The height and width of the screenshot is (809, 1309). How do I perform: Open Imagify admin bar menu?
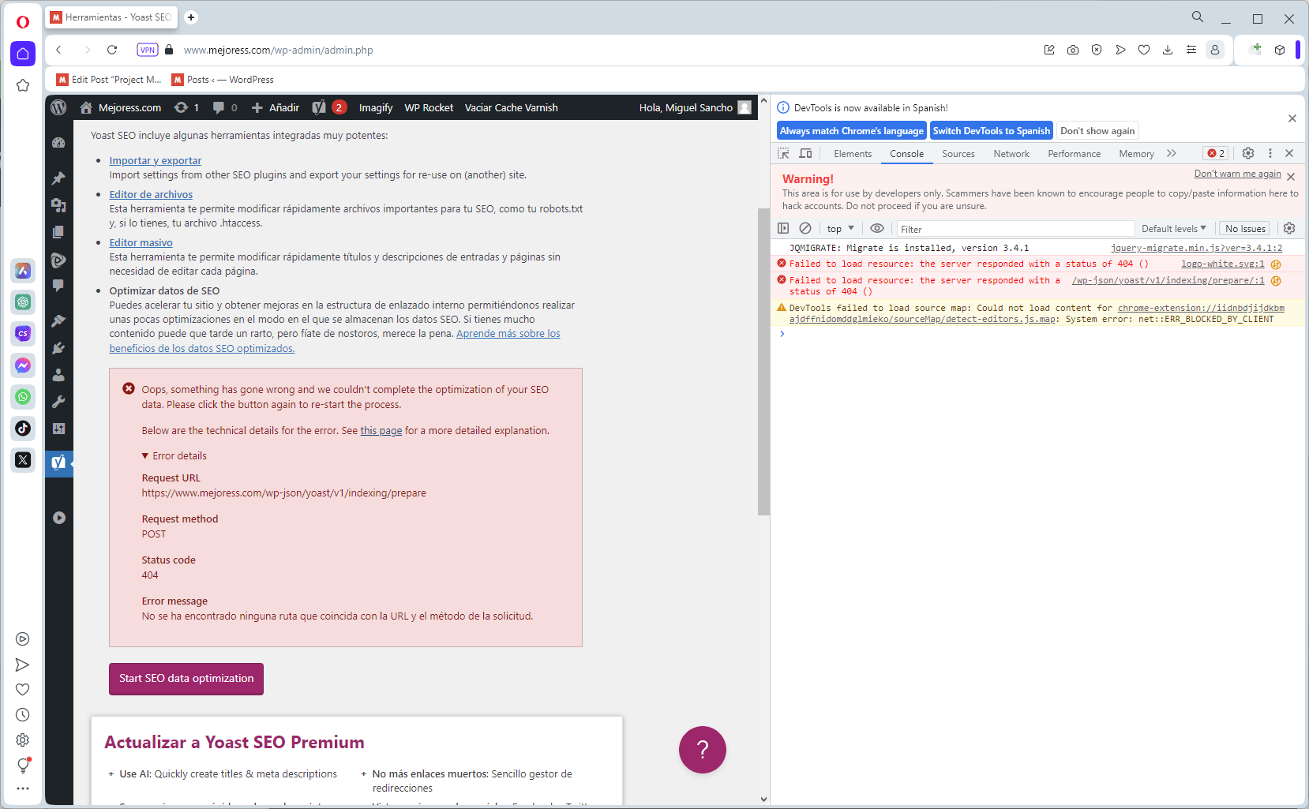[x=376, y=107]
